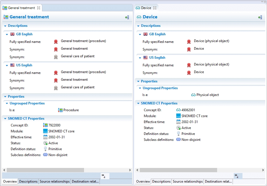The height and width of the screenshot is (186, 267).
Task: Click the Procedure concept icon under Is a
Action: click(60, 110)
